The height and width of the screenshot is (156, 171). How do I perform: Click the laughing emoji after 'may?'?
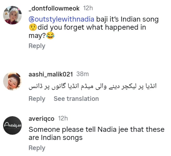(x=51, y=36)
